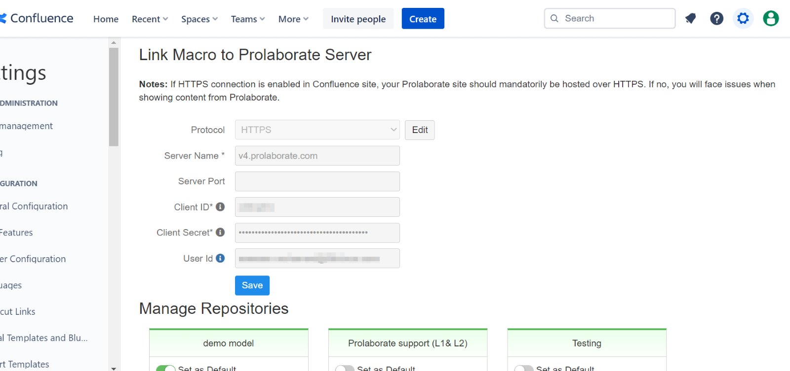This screenshot has width=790, height=371.
Task: Click the Confluence logo
Action: click(37, 18)
